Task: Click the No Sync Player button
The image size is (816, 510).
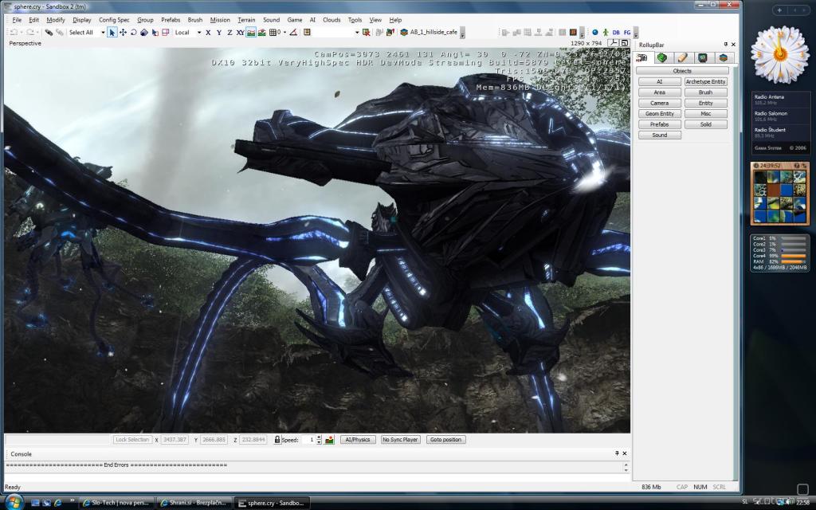Action: click(400, 440)
